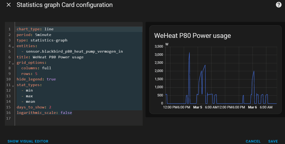Open the help icon
This screenshot has height=144, width=285.
279,5
